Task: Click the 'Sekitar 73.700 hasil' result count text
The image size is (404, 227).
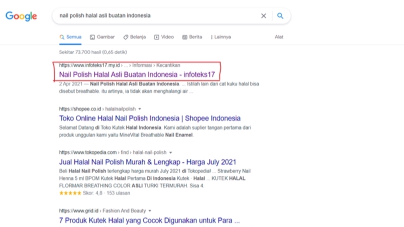Action: point(93,52)
